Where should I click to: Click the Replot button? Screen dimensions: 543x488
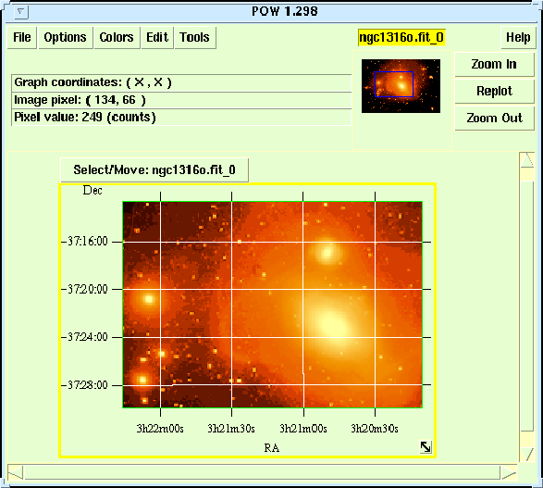tap(494, 91)
